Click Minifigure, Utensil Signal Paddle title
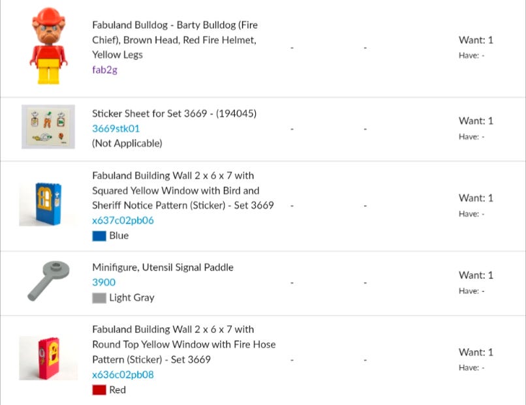Image resolution: width=526 pixels, height=405 pixels. click(162, 267)
